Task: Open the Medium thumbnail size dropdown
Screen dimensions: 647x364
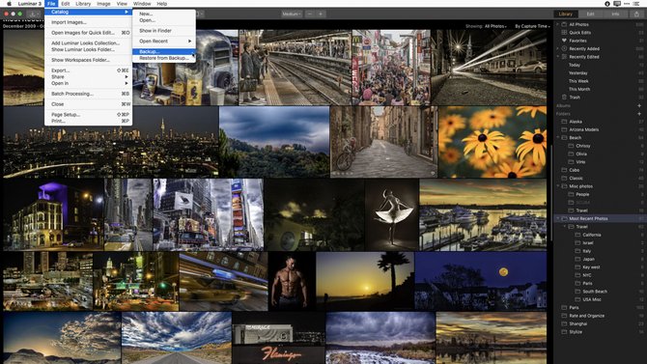Action: 292,14
